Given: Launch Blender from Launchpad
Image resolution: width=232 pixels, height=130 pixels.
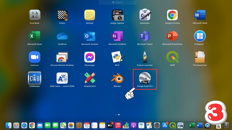Looking at the screenshot, I should (x=117, y=78).
